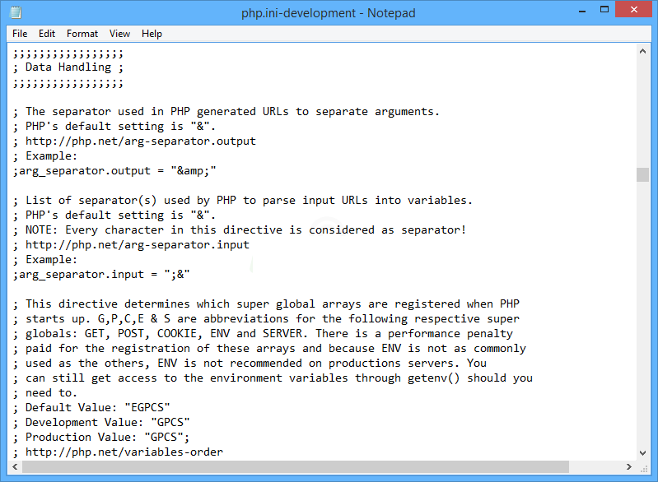Click the horizontal scrollbar left arrow
This screenshot has height=482, width=658.
tap(15, 467)
